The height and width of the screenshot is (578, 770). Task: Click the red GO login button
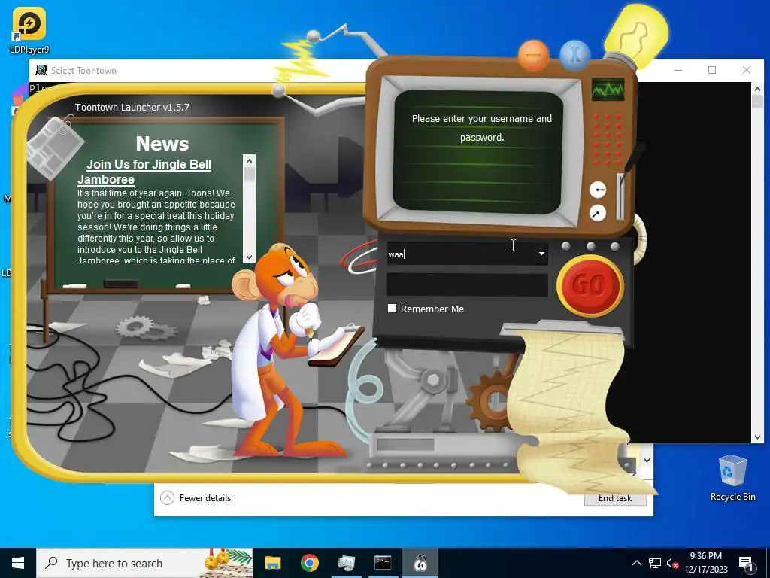click(590, 285)
